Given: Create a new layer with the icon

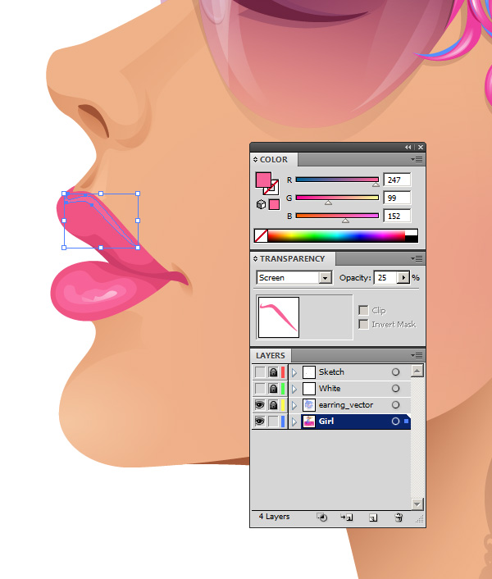Looking at the screenshot, I should pyautogui.click(x=372, y=517).
